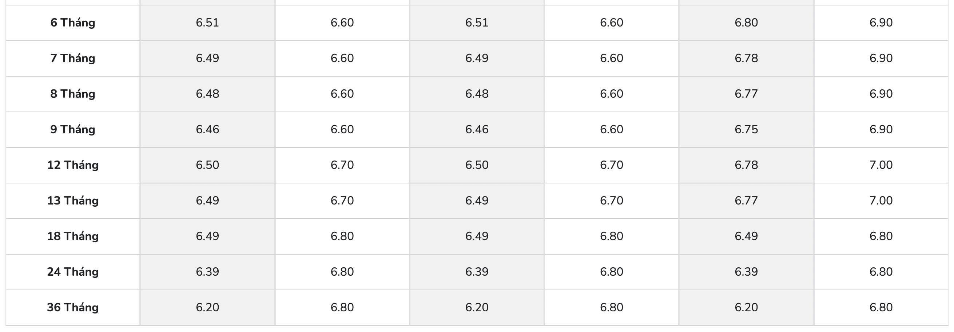Select the 7 Tháng row label
Viewport: 954px width, 332px height.
coord(73,58)
